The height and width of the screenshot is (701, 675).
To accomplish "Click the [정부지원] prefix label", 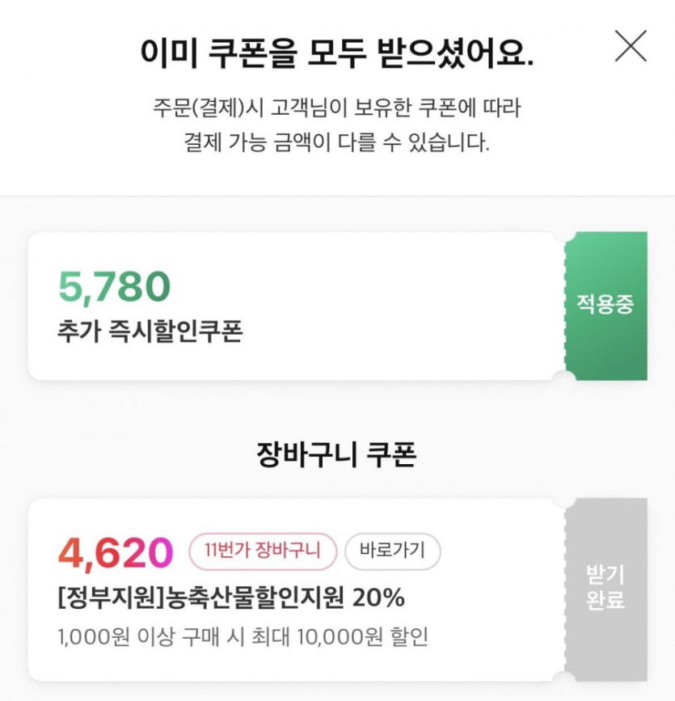I will 111,598.
